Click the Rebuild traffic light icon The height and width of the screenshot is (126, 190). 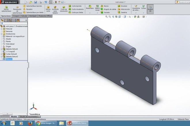56,2
